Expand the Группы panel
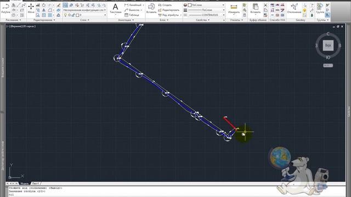 pos(322,20)
